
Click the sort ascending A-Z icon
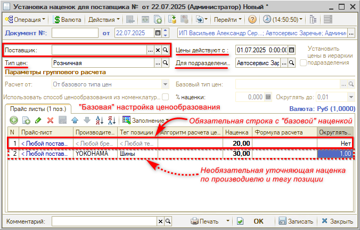point(99,120)
